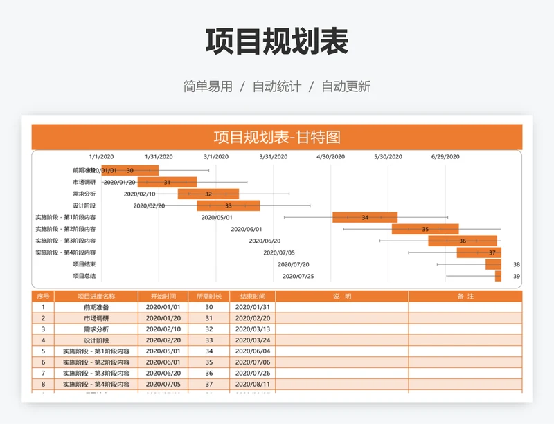Click table cell 设计阶段 in row 4
The width and height of the screenshot is (554, 424).
[x=96, y=340]
